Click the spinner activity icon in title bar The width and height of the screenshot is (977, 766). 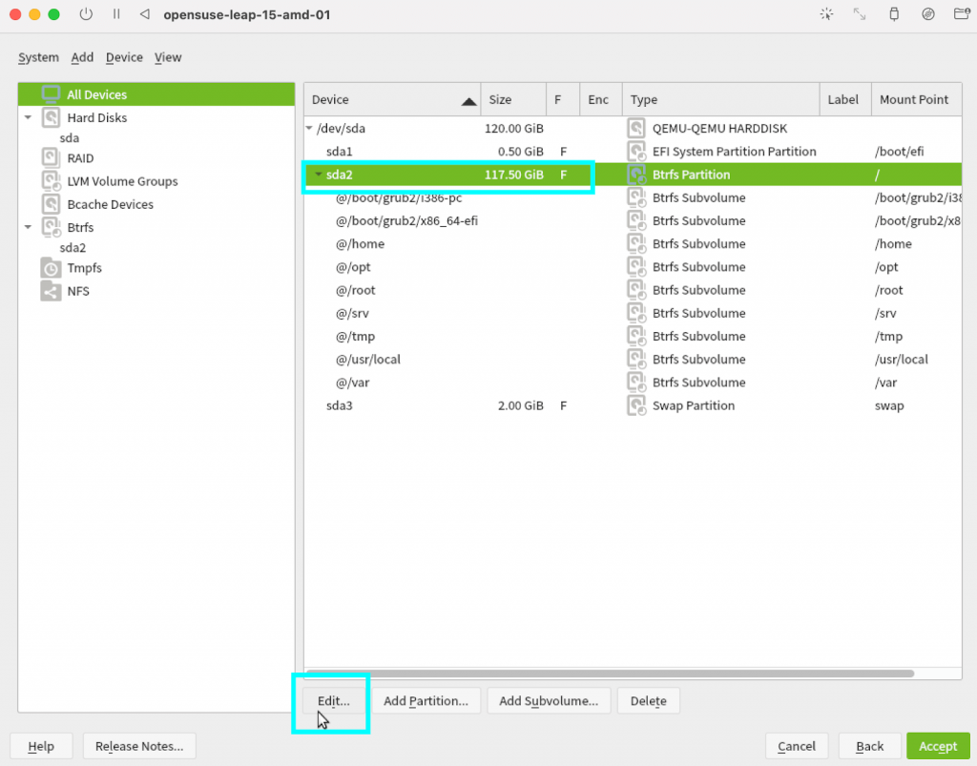tap(827, 13)
